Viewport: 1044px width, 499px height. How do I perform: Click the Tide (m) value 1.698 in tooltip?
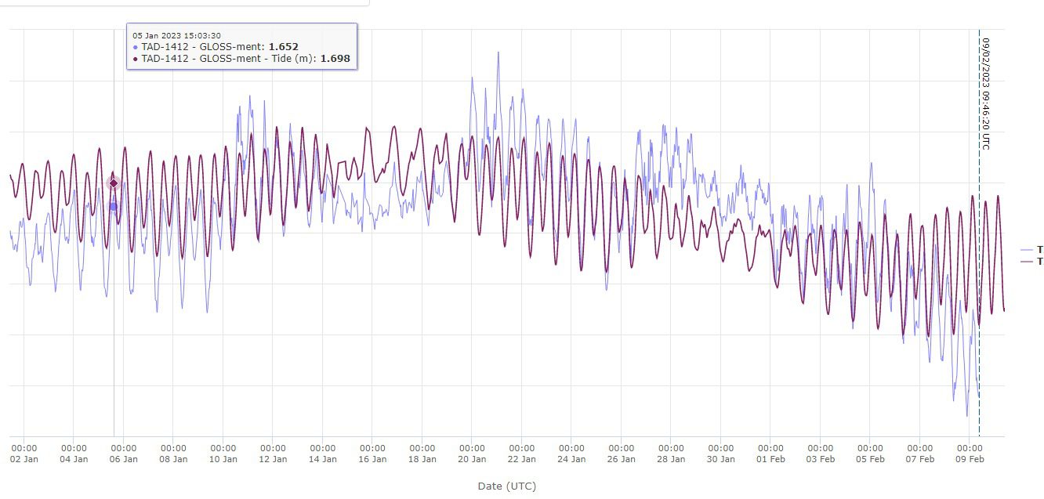pos(335,59)
